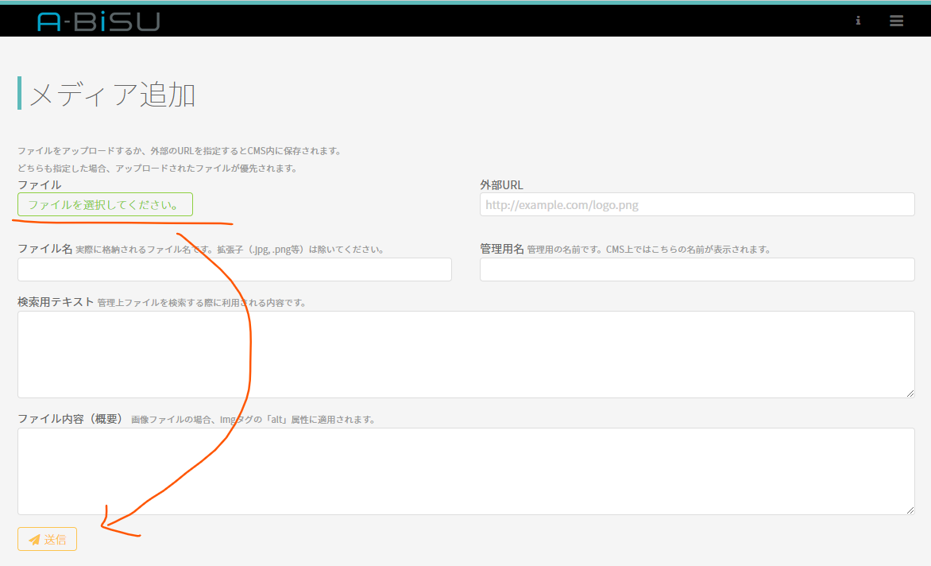This screenshot has height=566, width=931.
Task: Focus the 外部URL input field
Action: [x=697, y=205]
